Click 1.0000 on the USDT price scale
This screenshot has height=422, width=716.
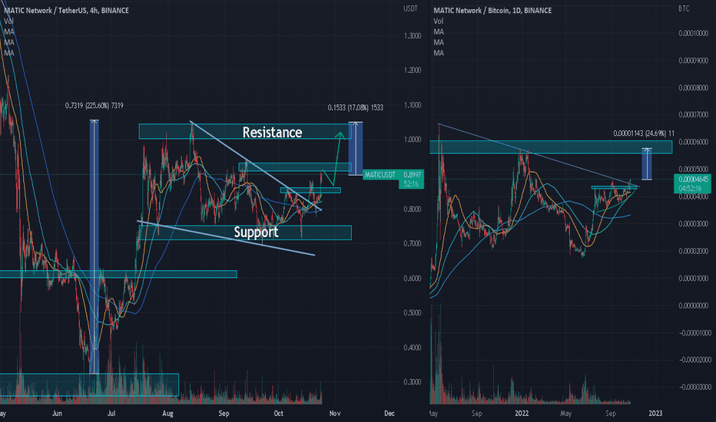(413, 140)
